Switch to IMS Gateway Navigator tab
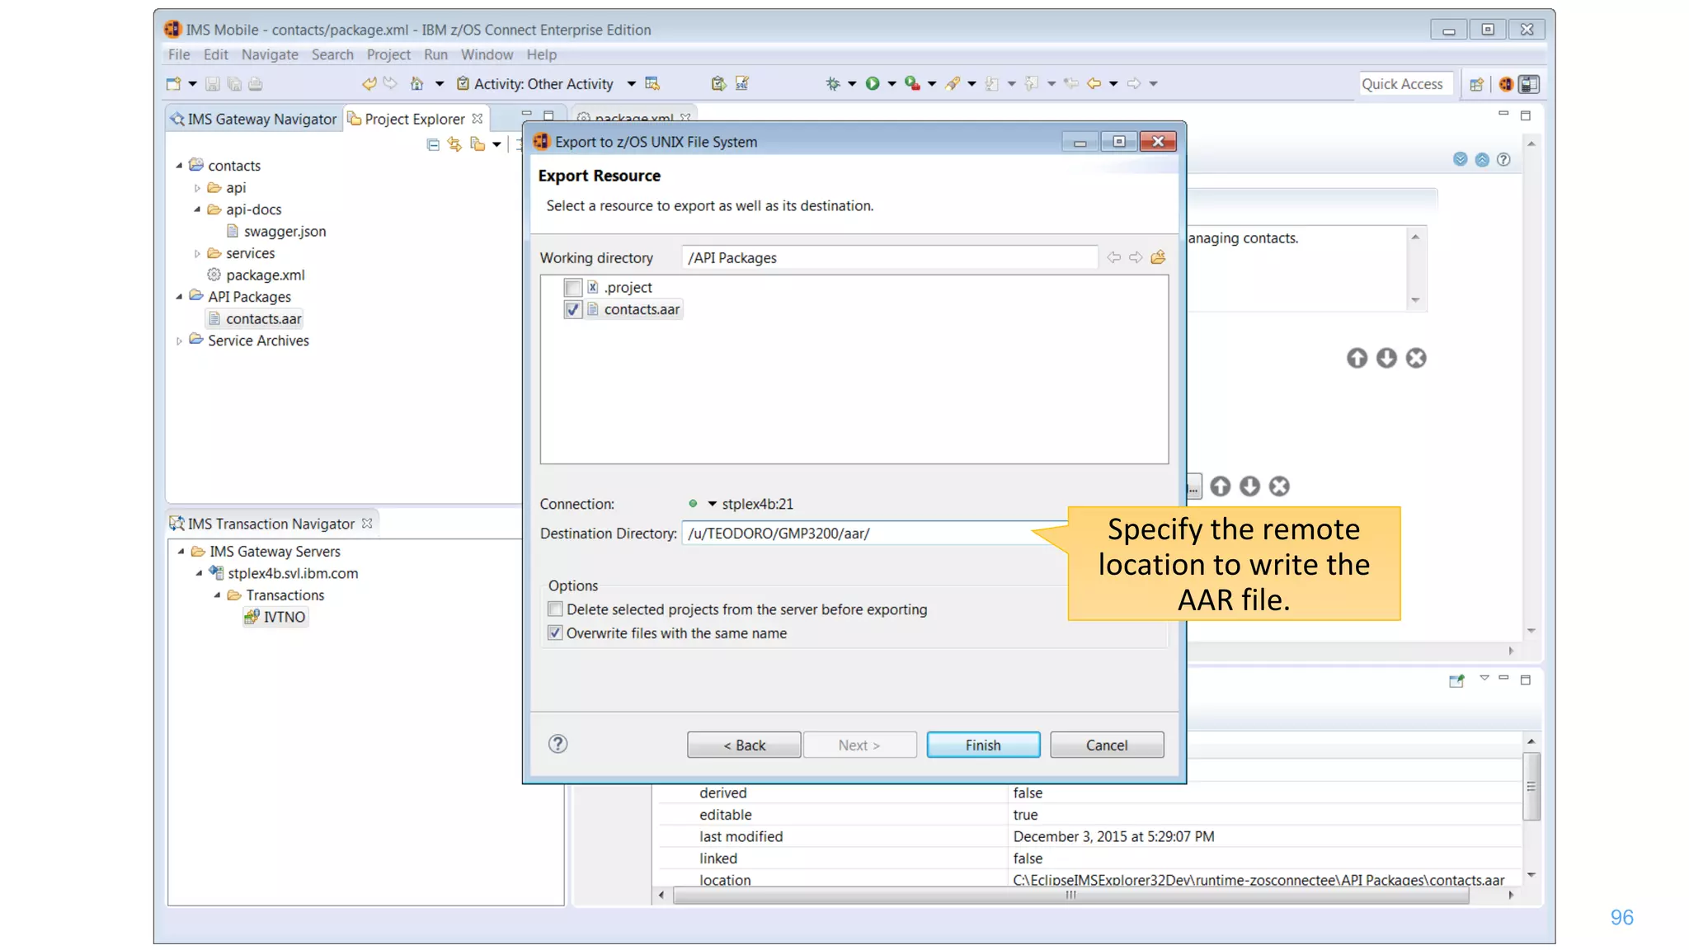The width and height of the screenshot is (1689, 950). tap(254, 119)
